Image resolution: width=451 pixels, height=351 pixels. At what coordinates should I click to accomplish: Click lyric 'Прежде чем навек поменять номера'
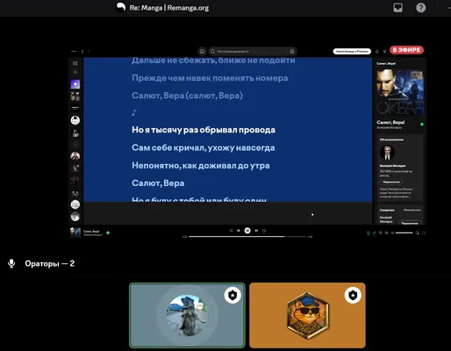210,78
